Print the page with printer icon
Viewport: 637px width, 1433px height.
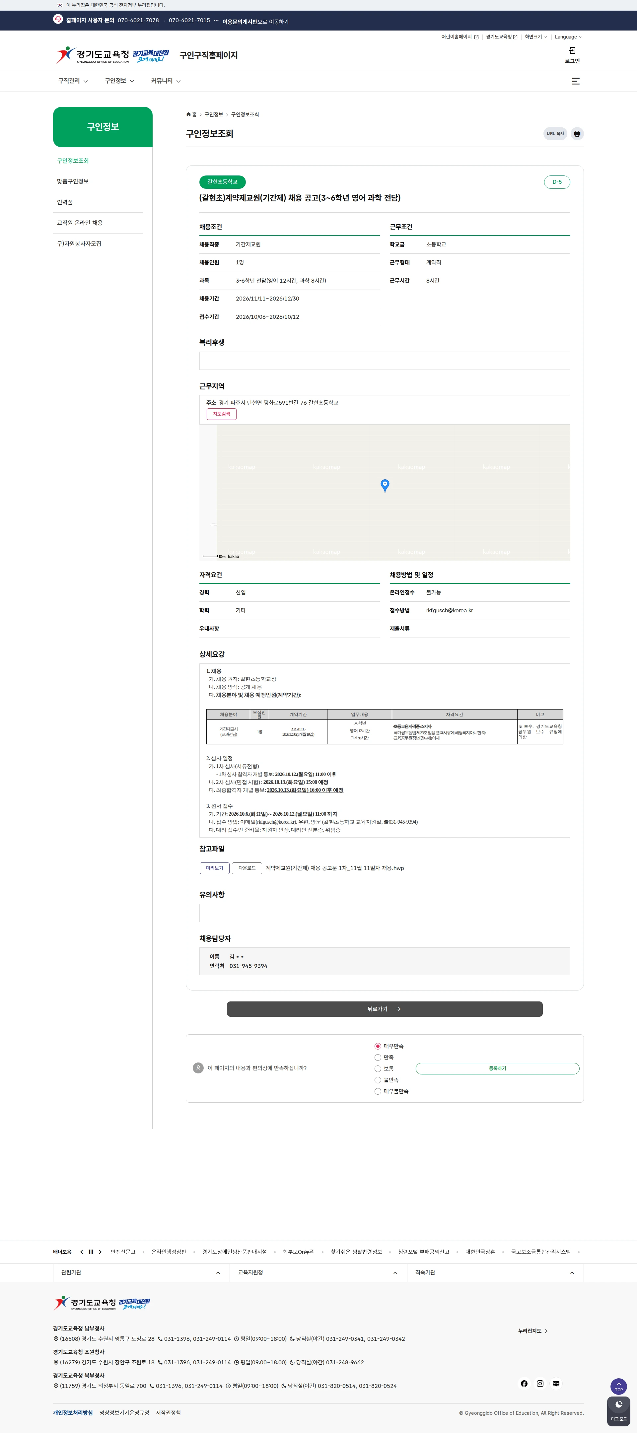pyautogui.click(x=577, y=133)
